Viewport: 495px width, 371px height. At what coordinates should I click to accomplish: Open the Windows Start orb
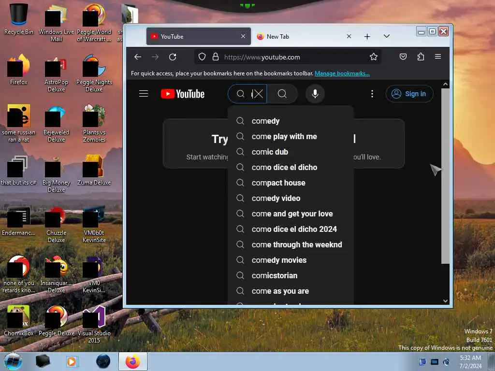[13, 361]
